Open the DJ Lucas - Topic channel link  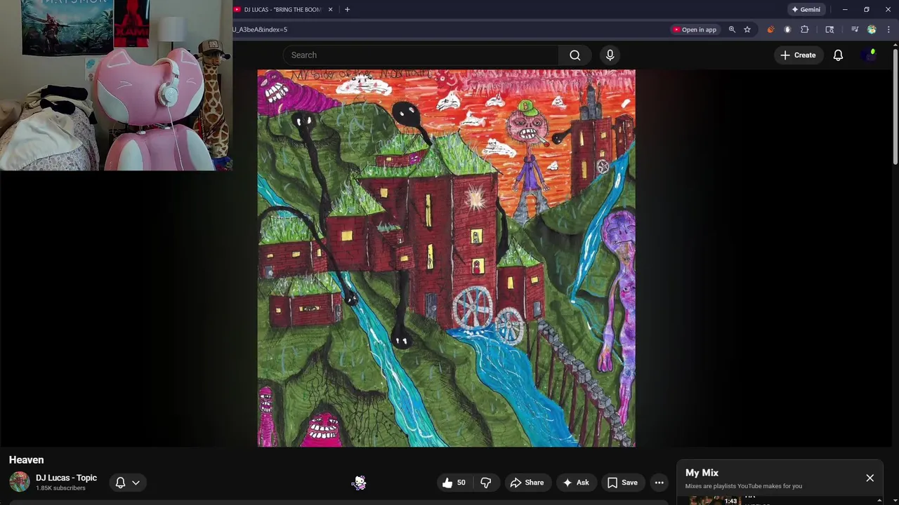66,478
